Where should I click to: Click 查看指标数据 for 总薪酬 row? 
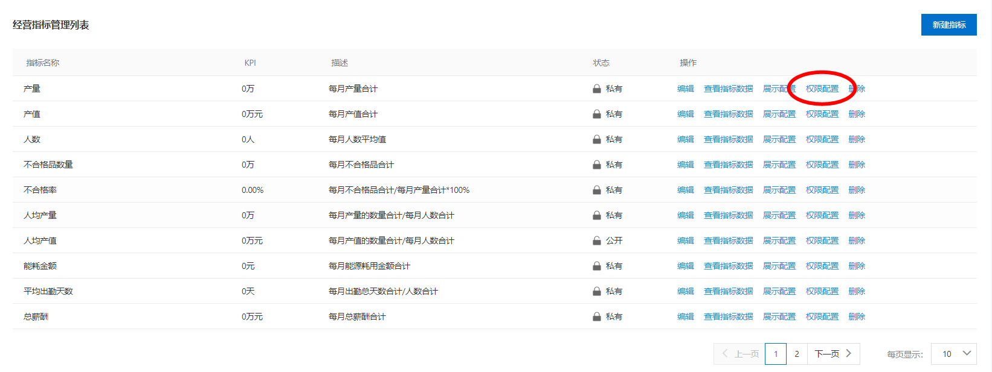click(x=729, y=317)
